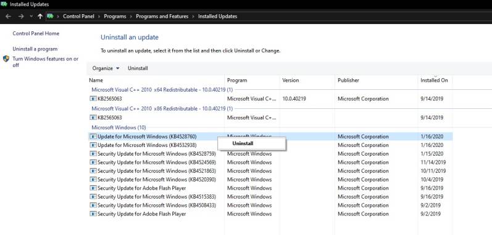Viewport: 492px width, 235px height.
Task: Select Security Update (KB4524569) row
Action: click(270, 162)
